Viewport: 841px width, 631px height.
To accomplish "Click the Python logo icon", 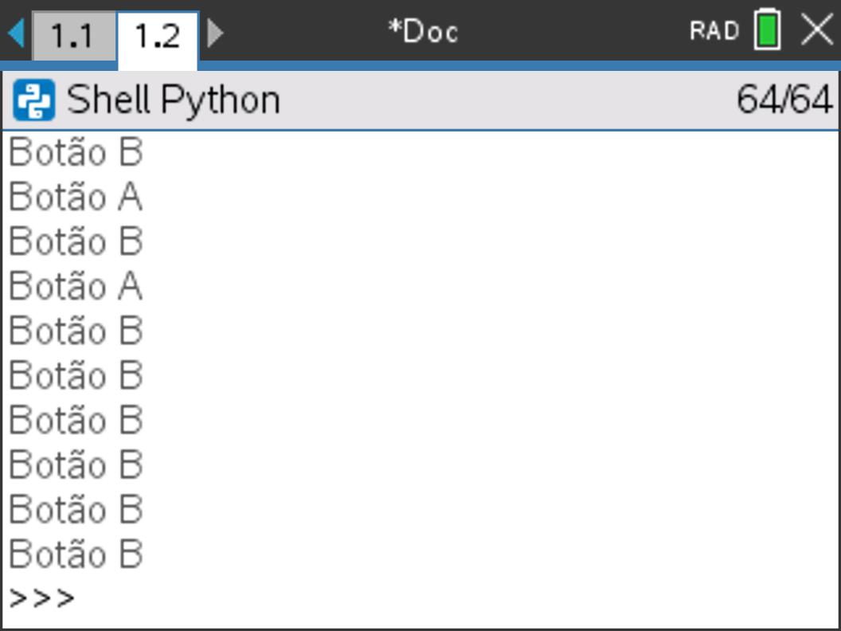I will (33, 100).
